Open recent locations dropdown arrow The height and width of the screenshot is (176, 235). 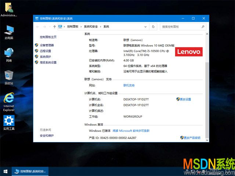click(50, 27)
